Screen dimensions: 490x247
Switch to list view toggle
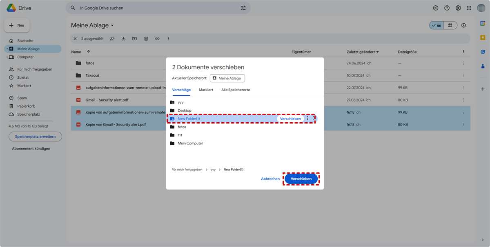[437, 25]
